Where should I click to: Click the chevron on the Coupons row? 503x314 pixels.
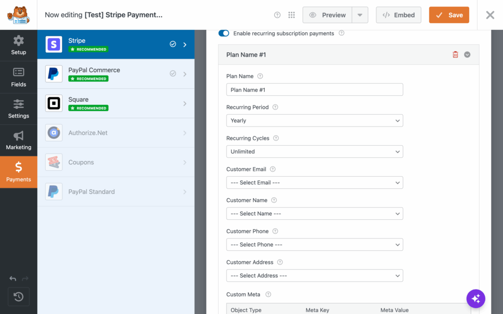tap(185, 162)
